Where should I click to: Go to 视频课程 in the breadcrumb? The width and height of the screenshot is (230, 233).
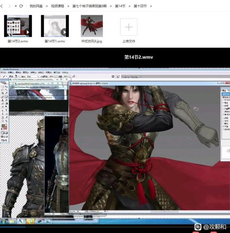click(57, 6)
